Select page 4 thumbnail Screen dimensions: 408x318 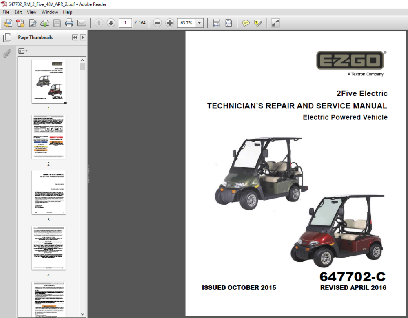49,248
